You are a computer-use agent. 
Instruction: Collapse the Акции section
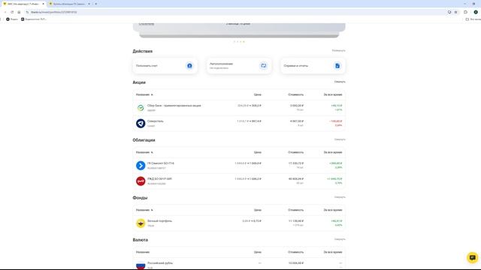pos(340,82)
